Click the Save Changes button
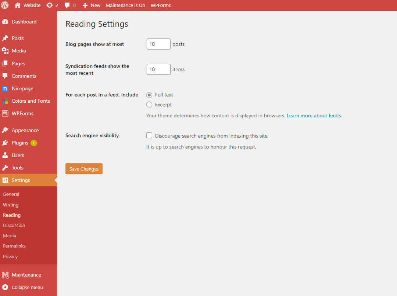397x296 pixels. 84,169
